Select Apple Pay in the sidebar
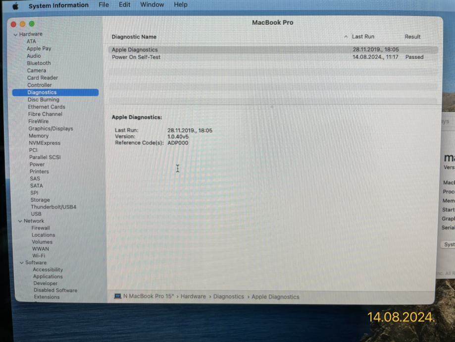This screenshot has height=342, width=455. click(x=39, y=49)
